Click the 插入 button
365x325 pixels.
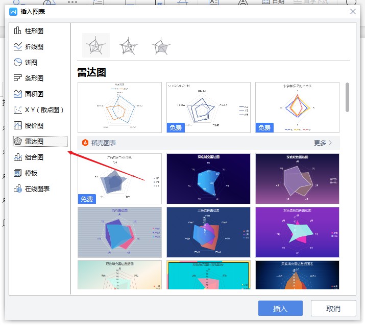tap(280, 308)
